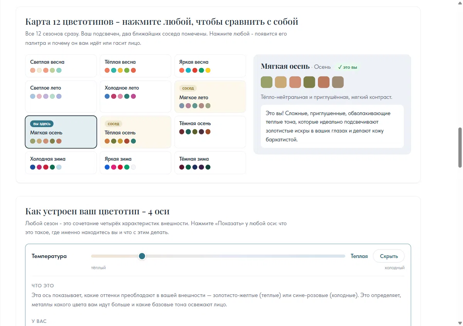Click the 'вы здесь' badge

tap(42, 124)
